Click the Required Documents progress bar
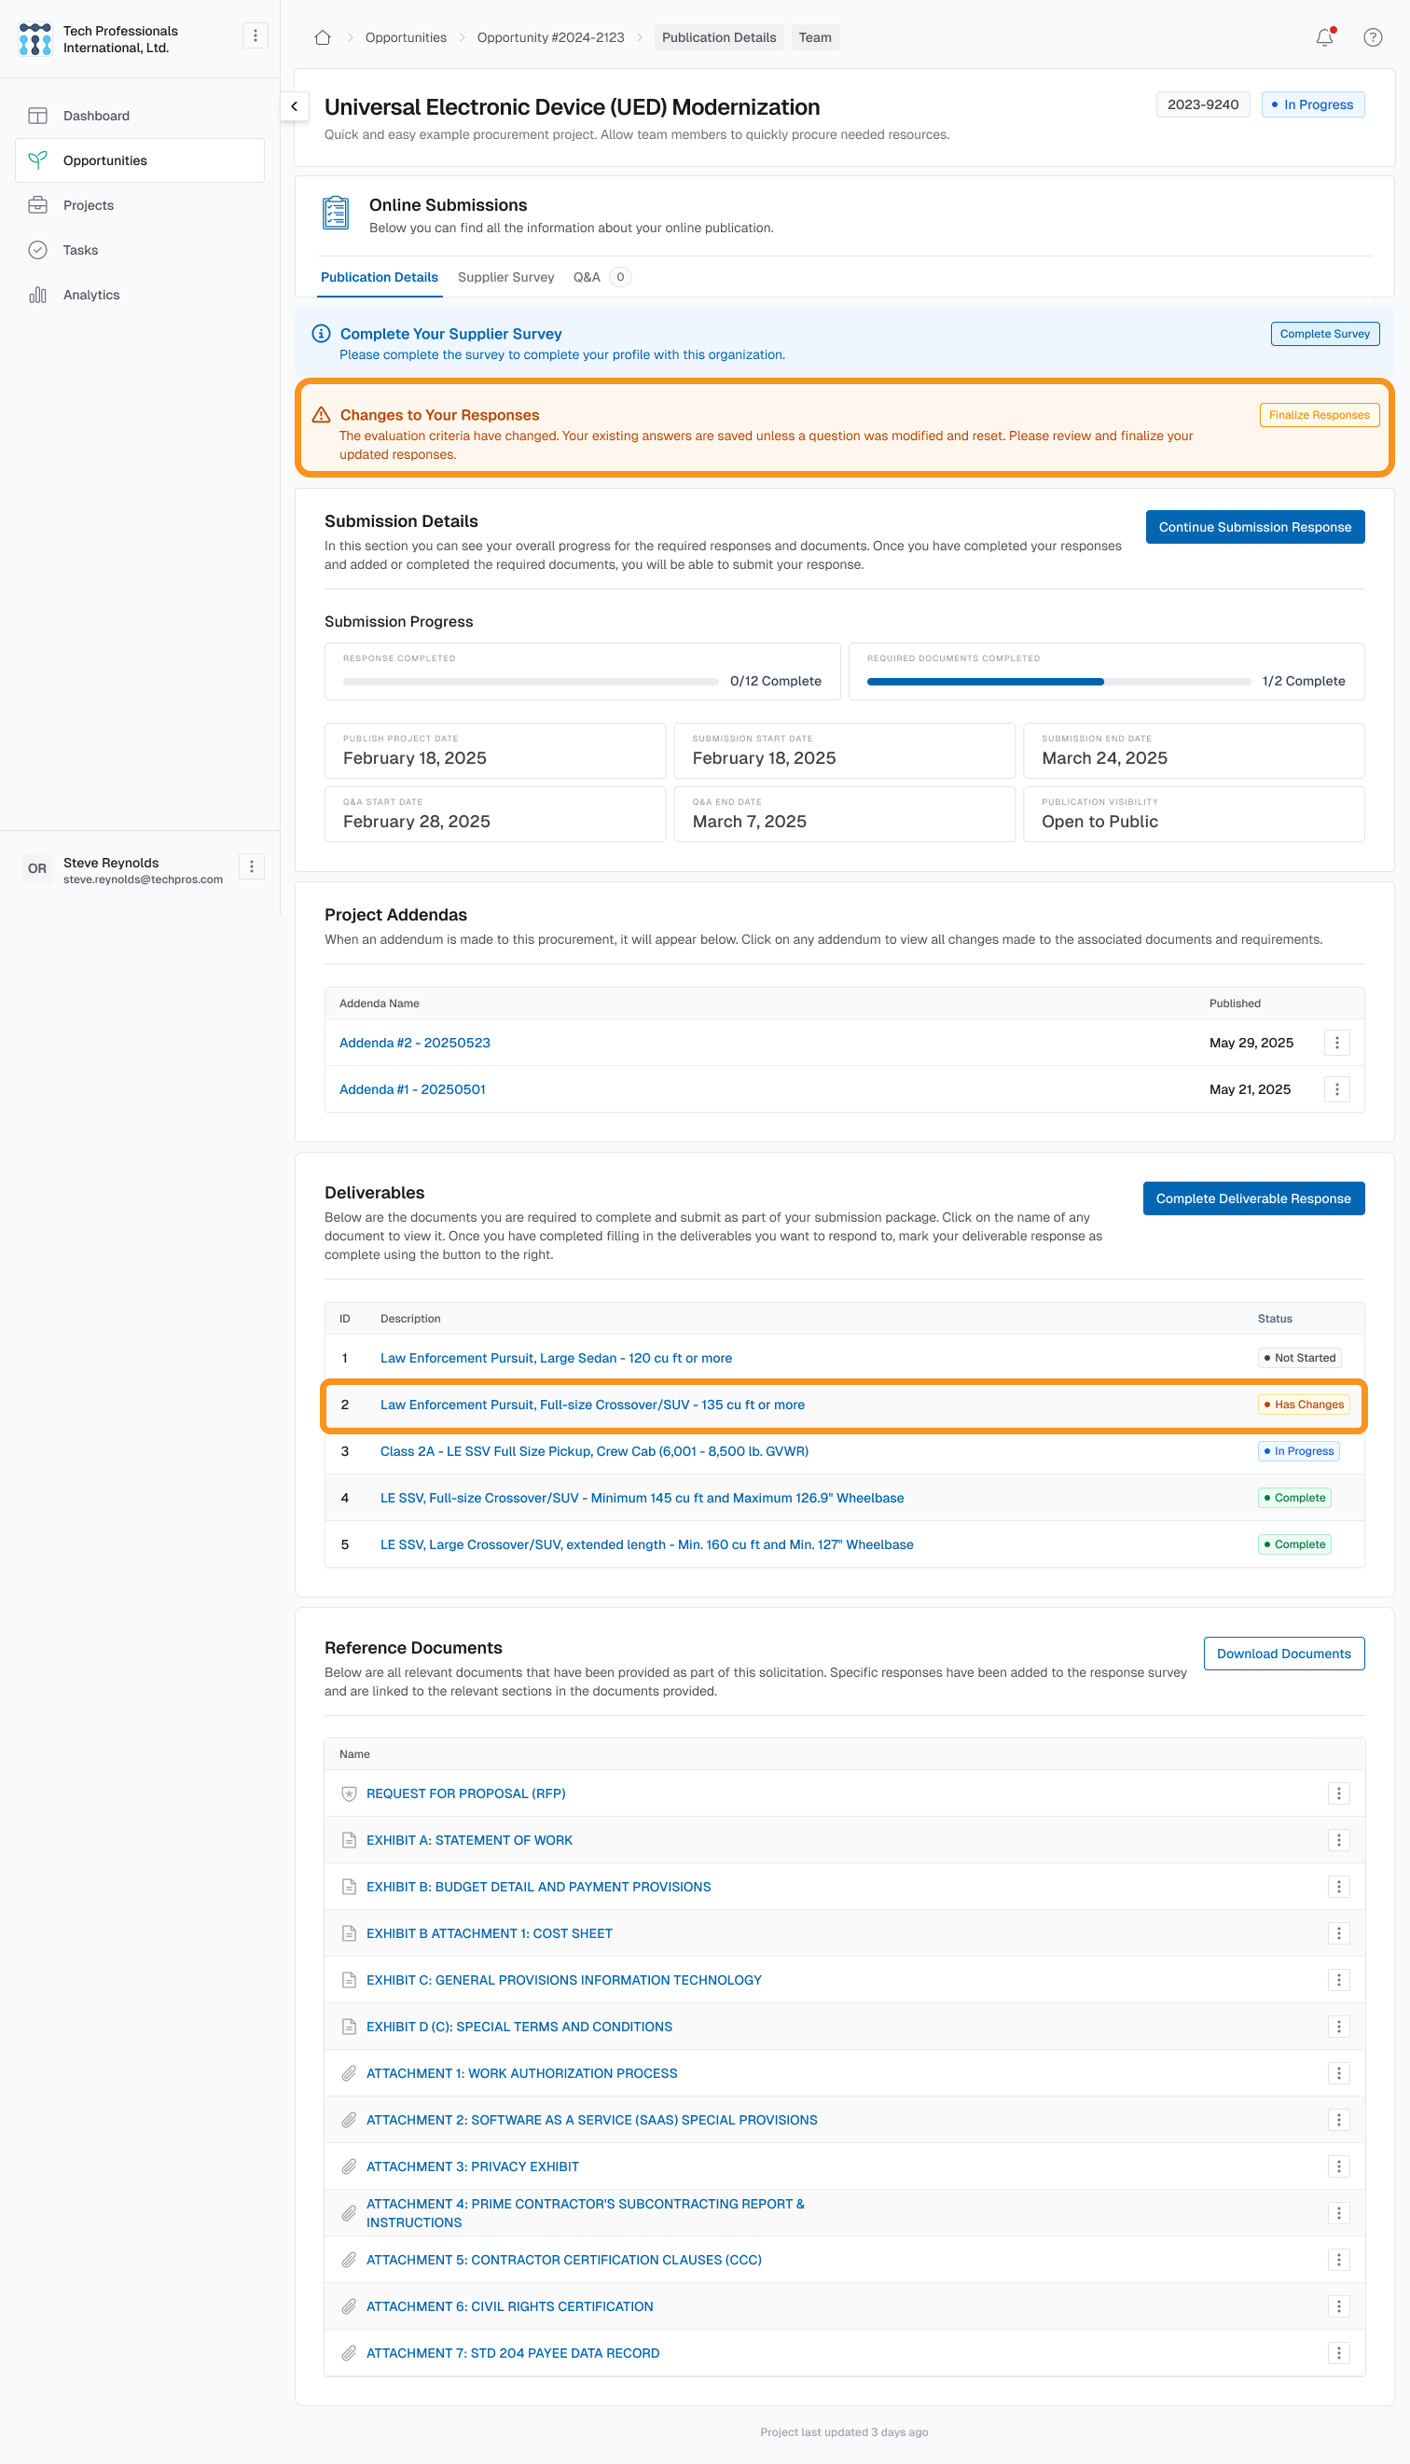This screenshot has height=2464, width=1410. (1057, 682)
